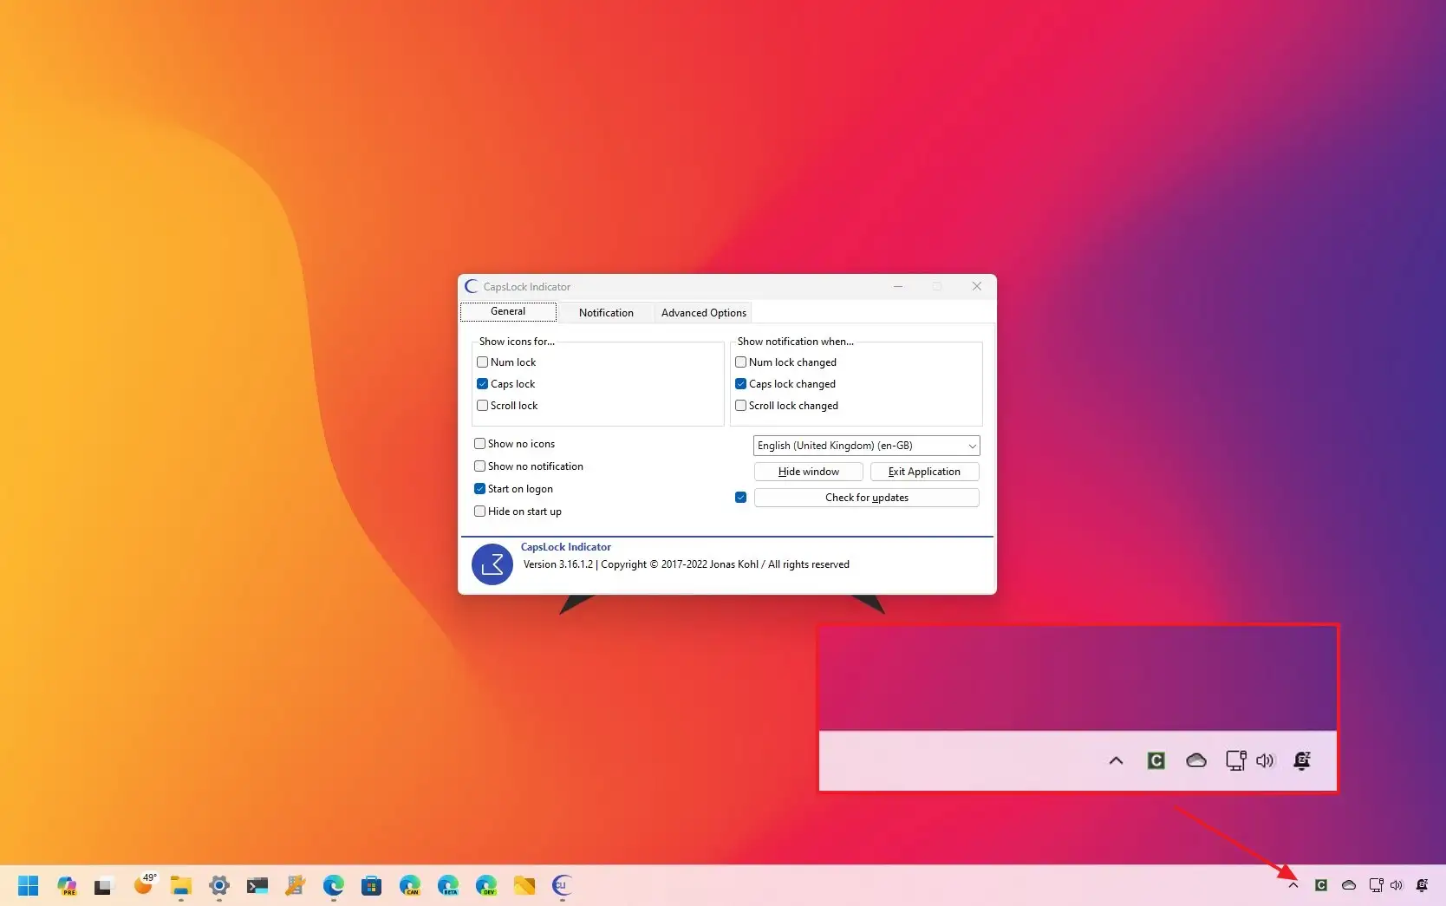The image size is (1446, 906).
Task: Click the Exit Application button
Action: click(x=924, y=471)
